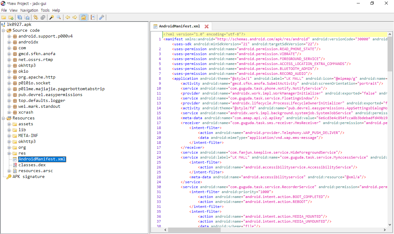The height and width of the screenshot is (234, 394).
Task: Expand the META-INF folder
Action: click(x=9, y=136)
